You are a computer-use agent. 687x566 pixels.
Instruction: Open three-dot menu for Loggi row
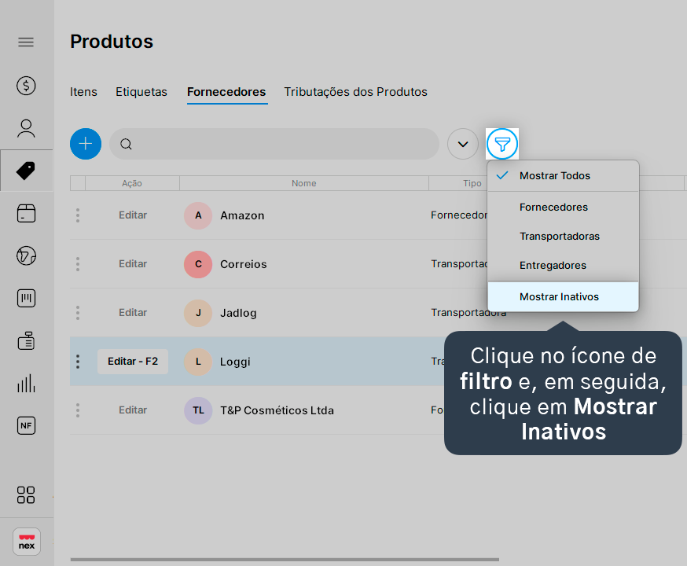(78, 362)
